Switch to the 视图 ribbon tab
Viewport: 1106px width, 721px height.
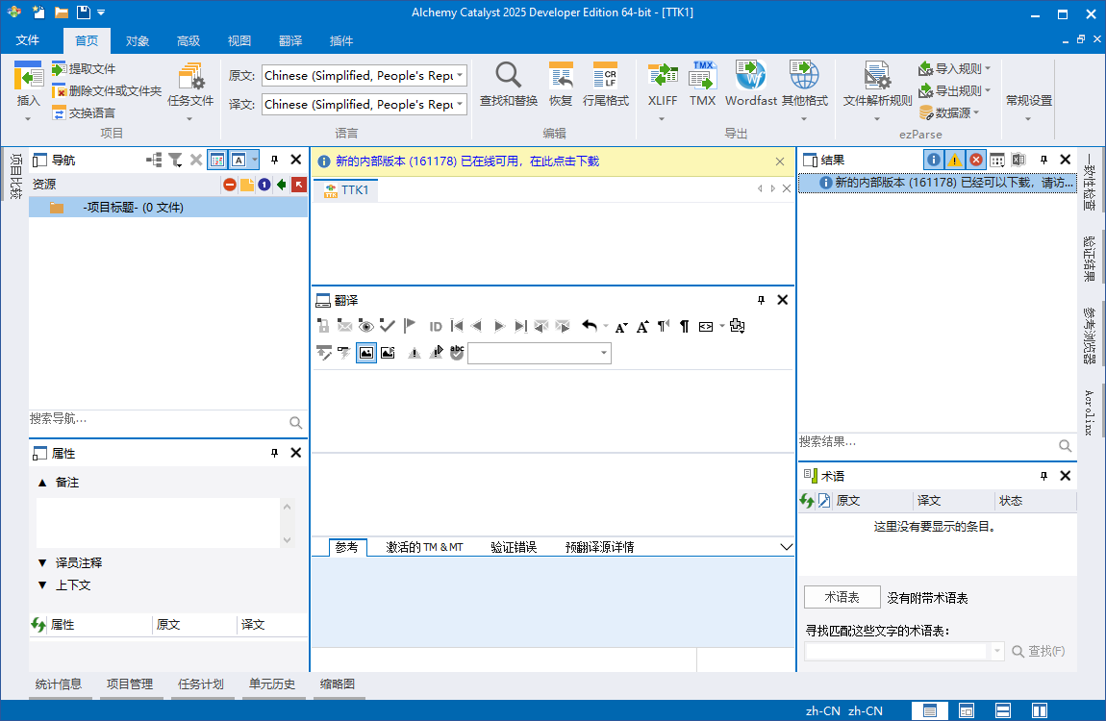[x=239, y=41]
